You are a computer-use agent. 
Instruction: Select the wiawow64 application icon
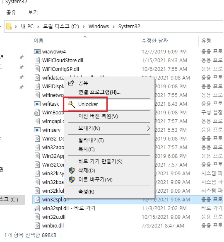37,51
